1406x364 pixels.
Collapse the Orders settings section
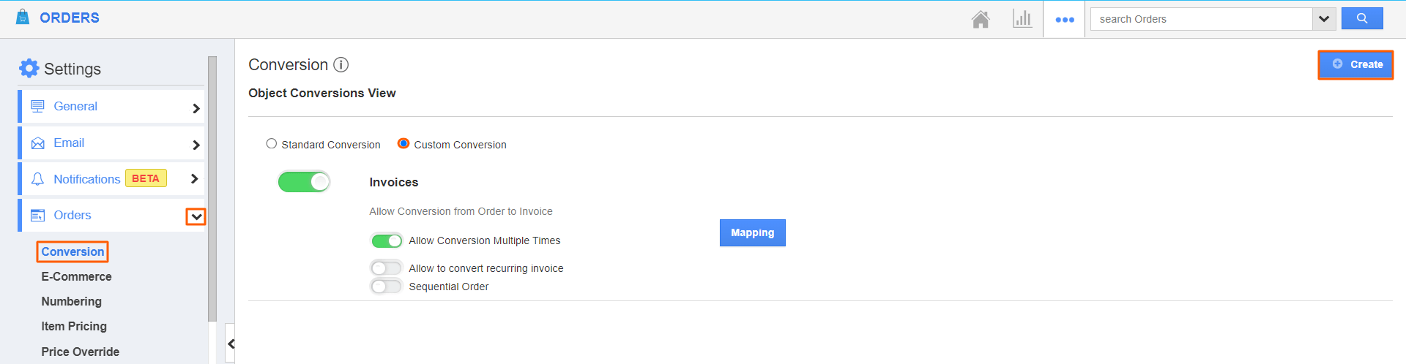coord(196,216)
